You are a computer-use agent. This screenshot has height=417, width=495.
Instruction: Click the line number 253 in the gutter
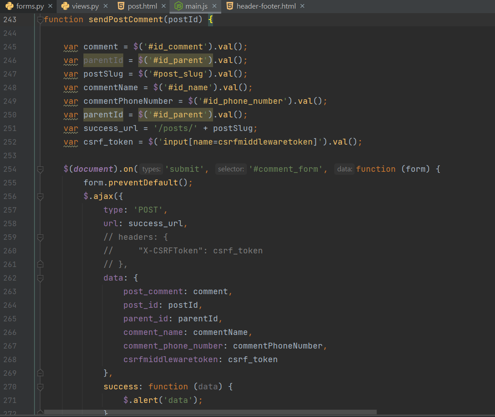point(10,155)
